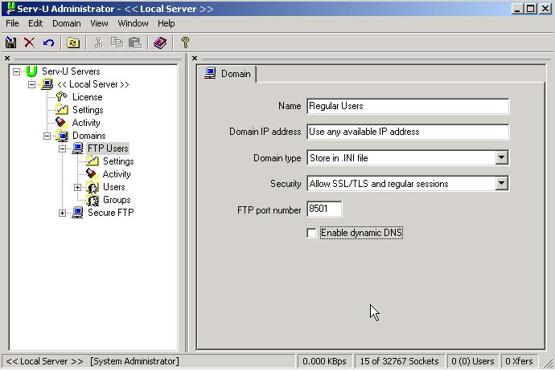Click the Serv-U title bar application icon
The height and width of the screenshot is (370, 555).
tap(10, 9)
